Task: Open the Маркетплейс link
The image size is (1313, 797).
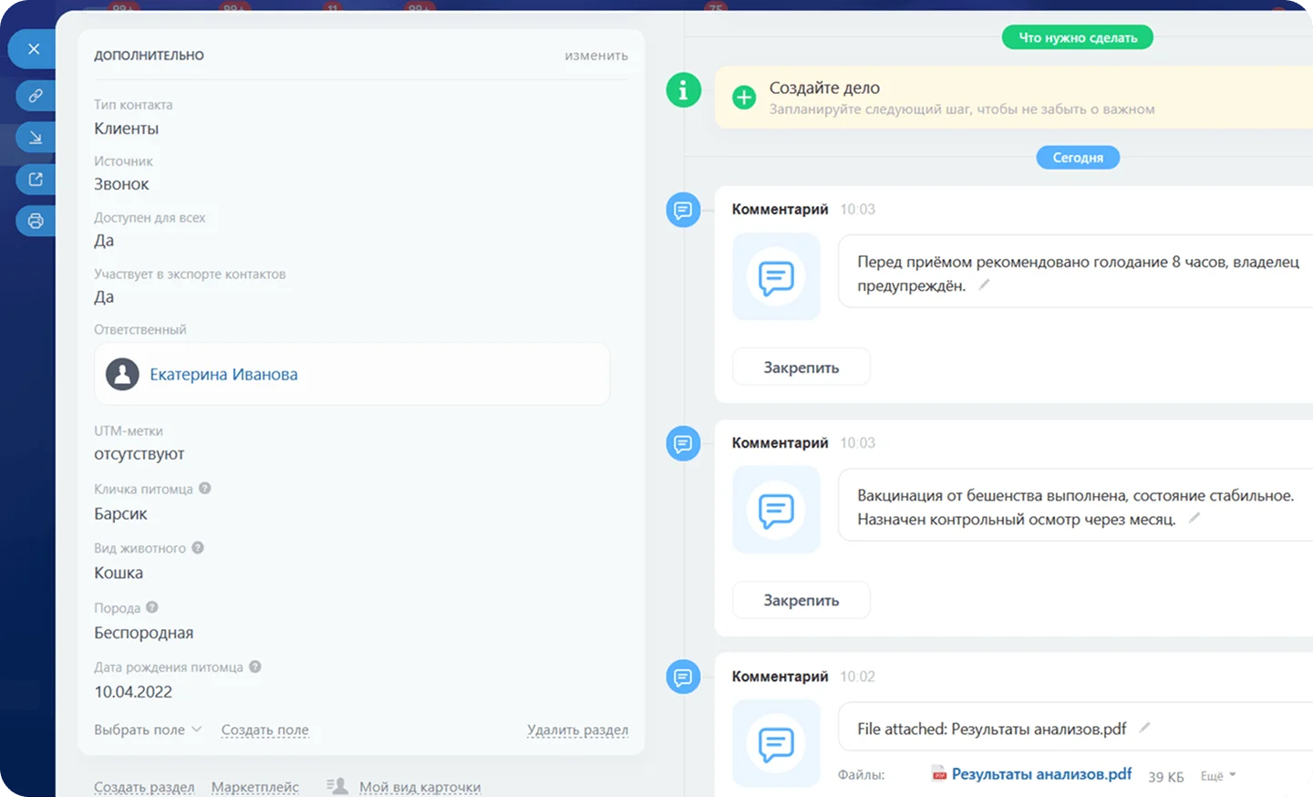Action: 255,787
